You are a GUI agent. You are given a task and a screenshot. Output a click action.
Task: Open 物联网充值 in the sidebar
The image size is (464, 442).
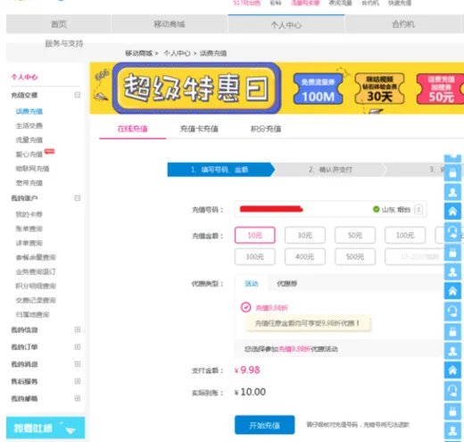(32, 169)
